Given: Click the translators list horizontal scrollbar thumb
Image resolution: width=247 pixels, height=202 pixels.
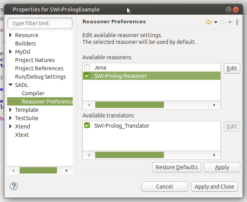Looking at the screenshot, I should point(129,155).
